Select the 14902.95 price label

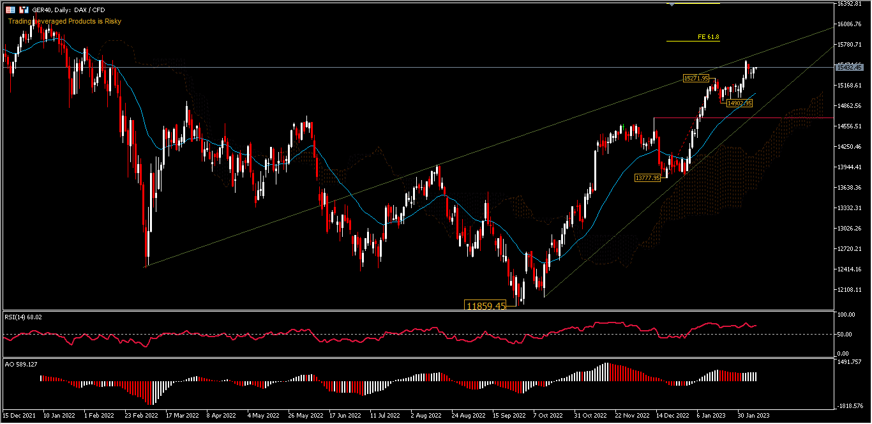tap(739, 103)
